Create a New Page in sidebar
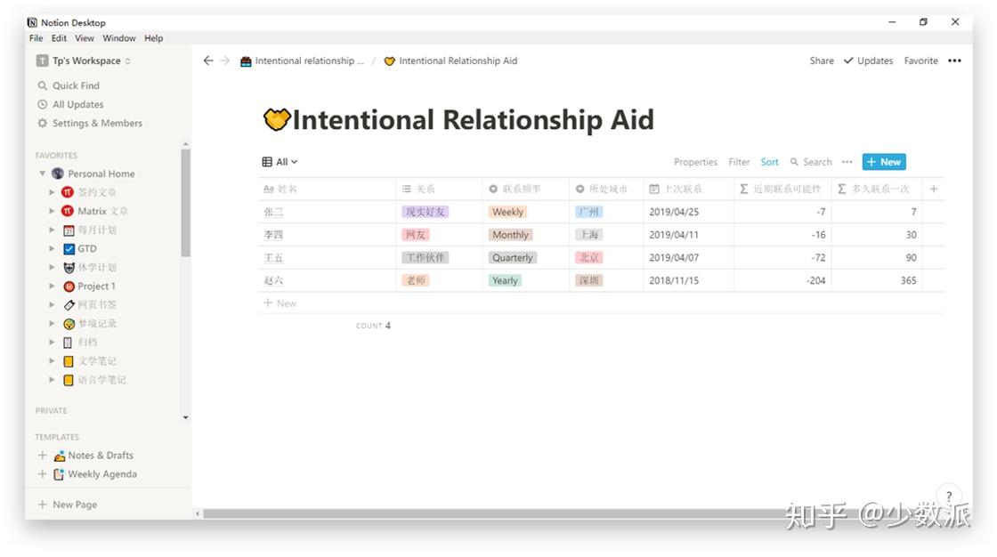997x557 pixels. pos(68,505)
